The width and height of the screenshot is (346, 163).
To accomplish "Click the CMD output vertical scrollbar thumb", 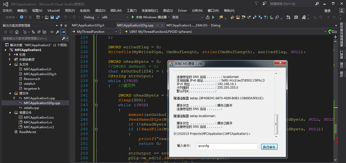I will [276, 124].
